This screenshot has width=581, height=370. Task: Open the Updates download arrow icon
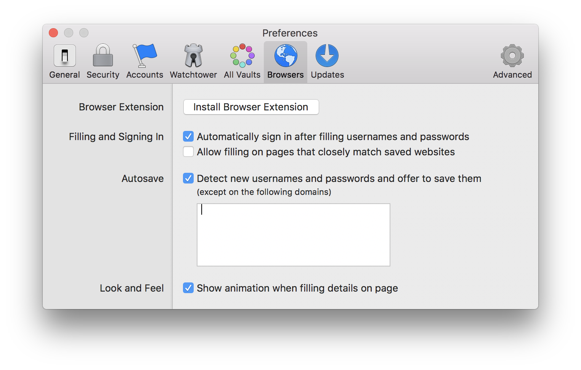point(327,56)
